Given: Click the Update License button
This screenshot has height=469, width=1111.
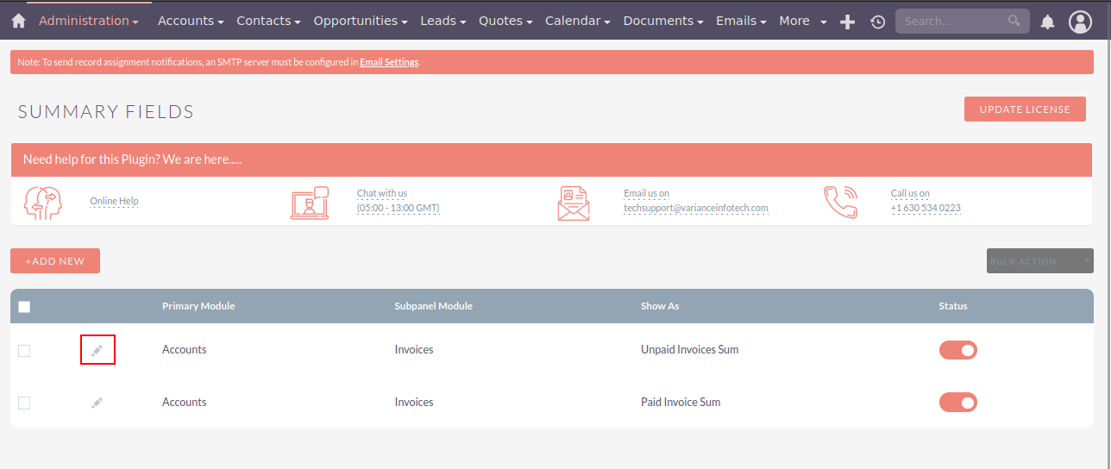Looking at the screenshot, I should pos(1025,109).
